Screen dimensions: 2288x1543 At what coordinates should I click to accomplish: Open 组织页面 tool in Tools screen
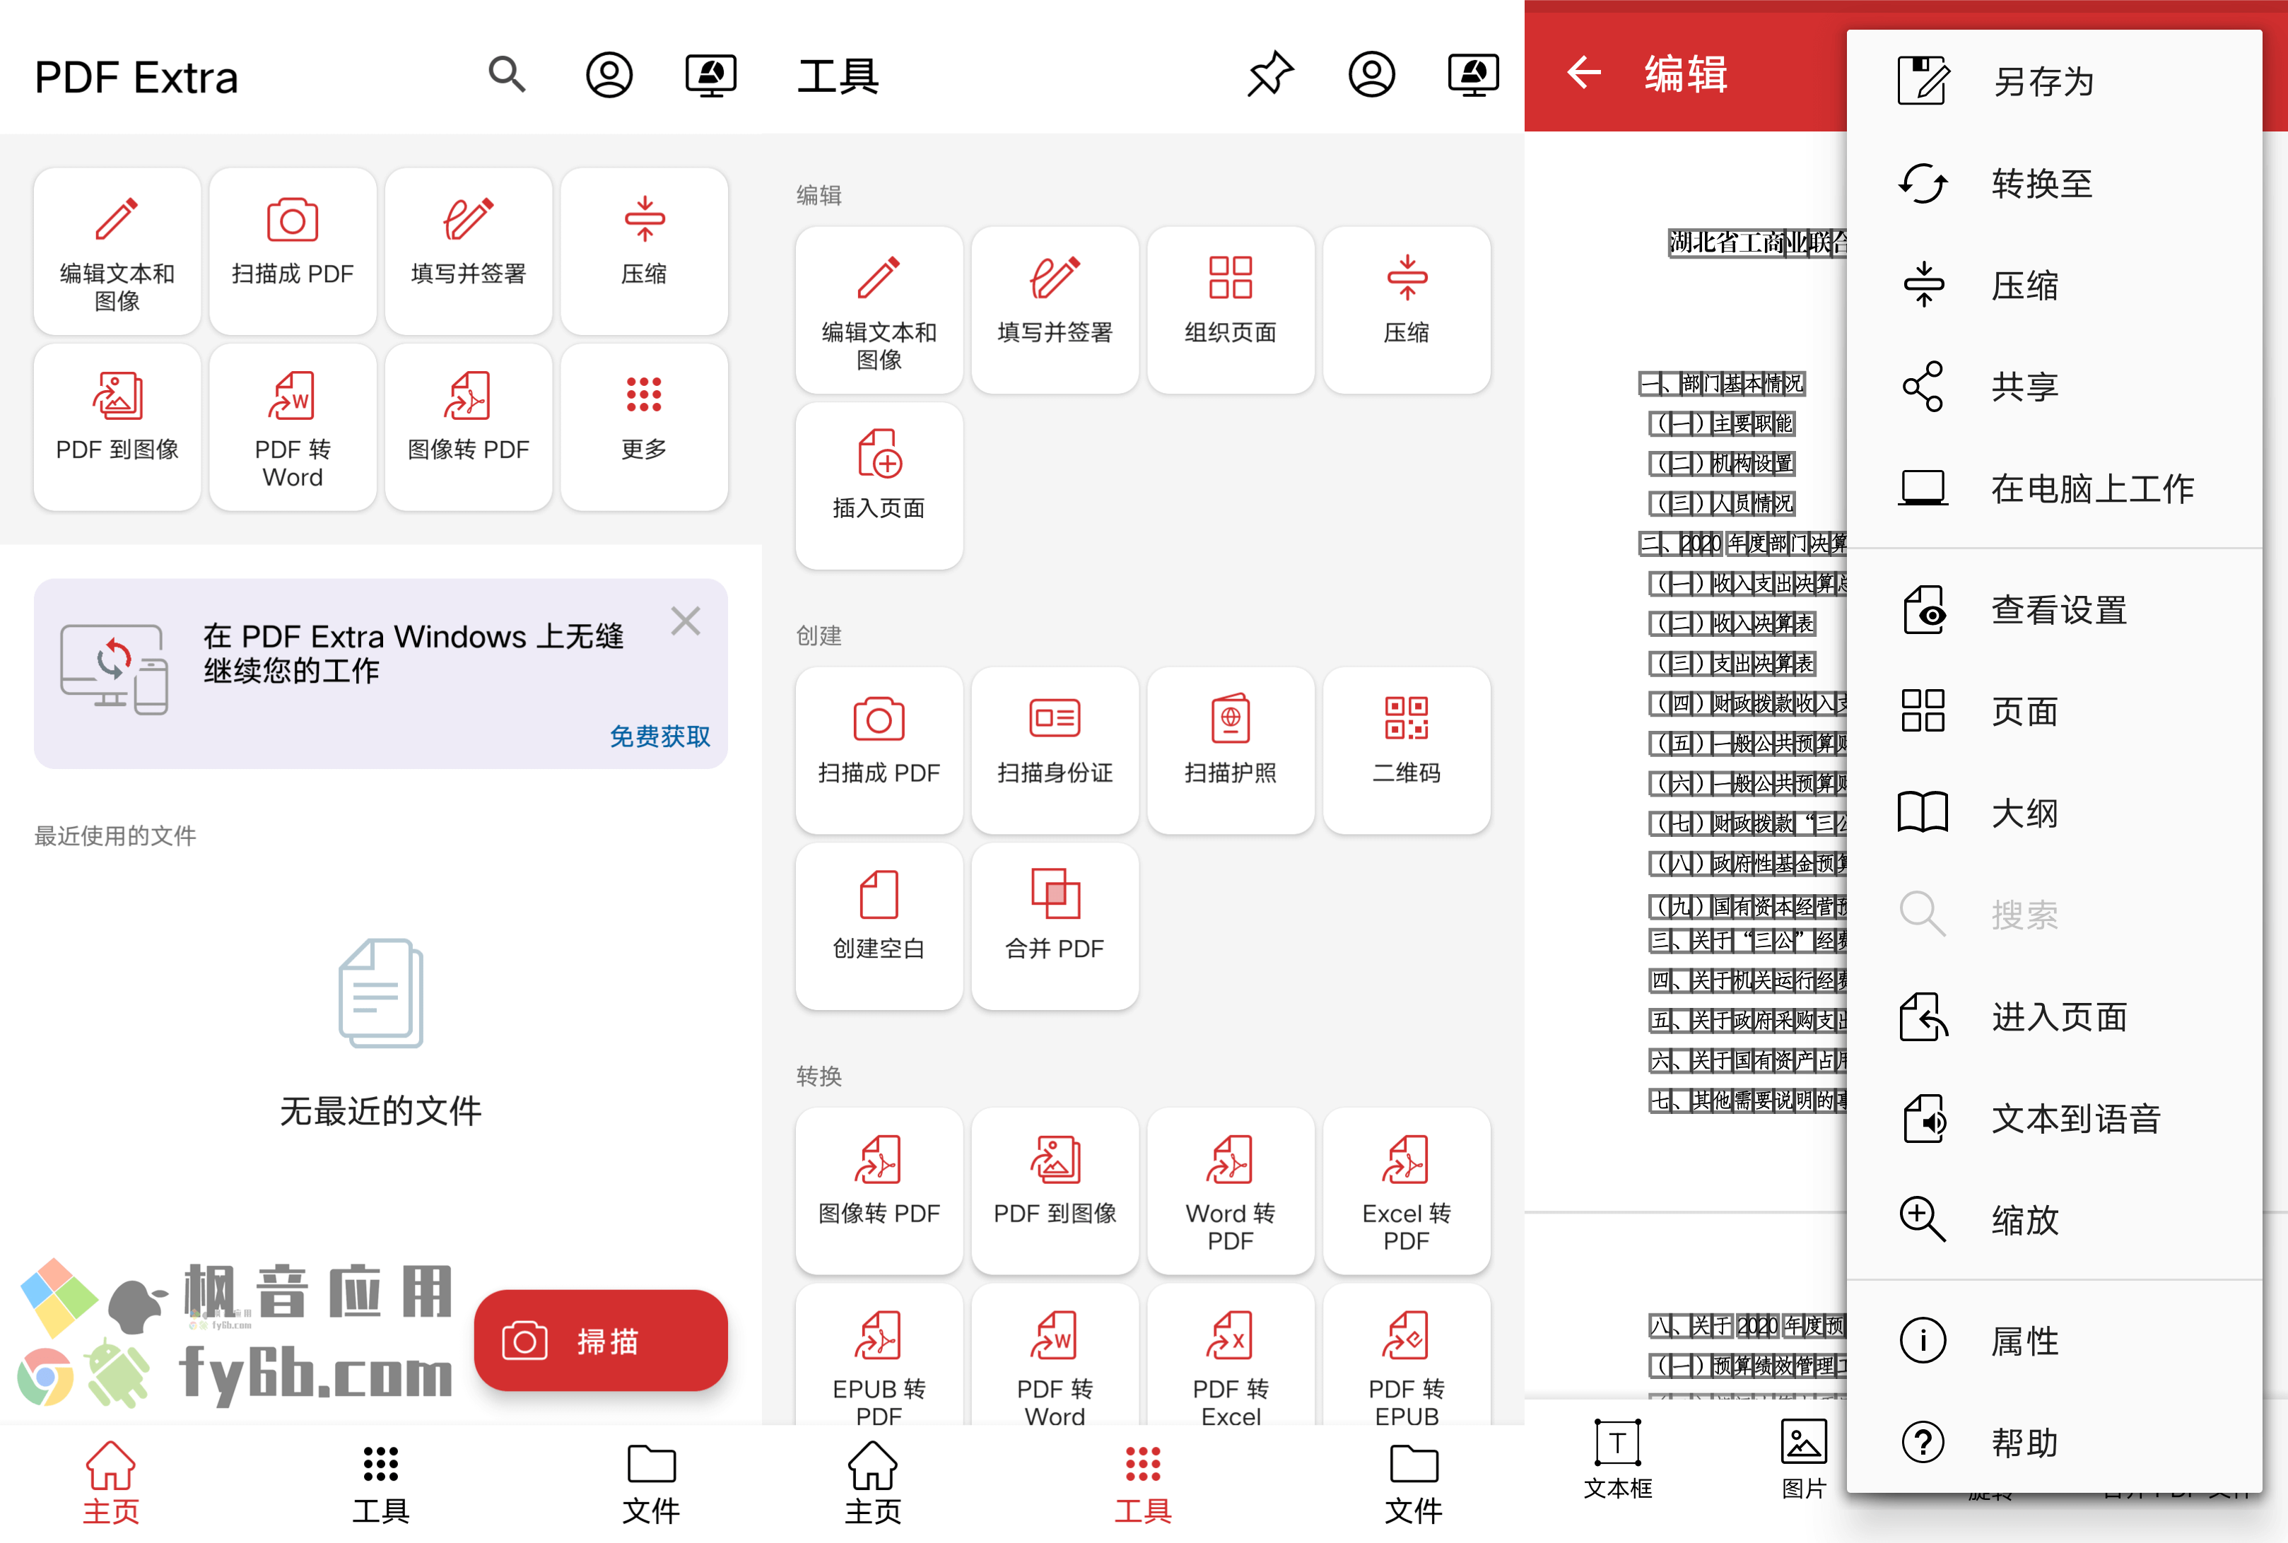pyautogui.click(x=1231, y=311)
